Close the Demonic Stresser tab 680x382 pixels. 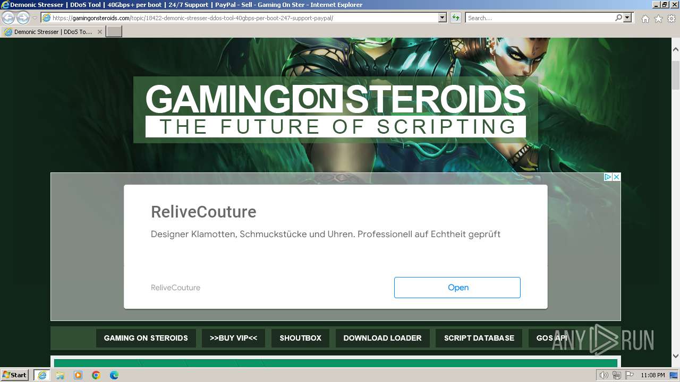[100, 32]
